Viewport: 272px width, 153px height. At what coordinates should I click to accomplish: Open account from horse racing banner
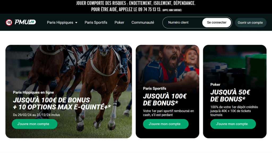point(35,124)
